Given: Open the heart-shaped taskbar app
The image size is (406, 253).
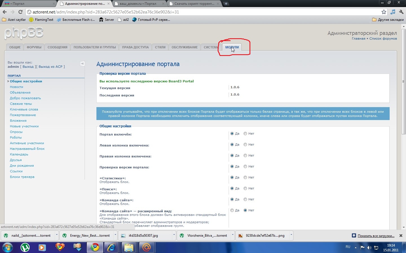Looking at the screenshot, I should pyautogui.click(x=60, y=247).
